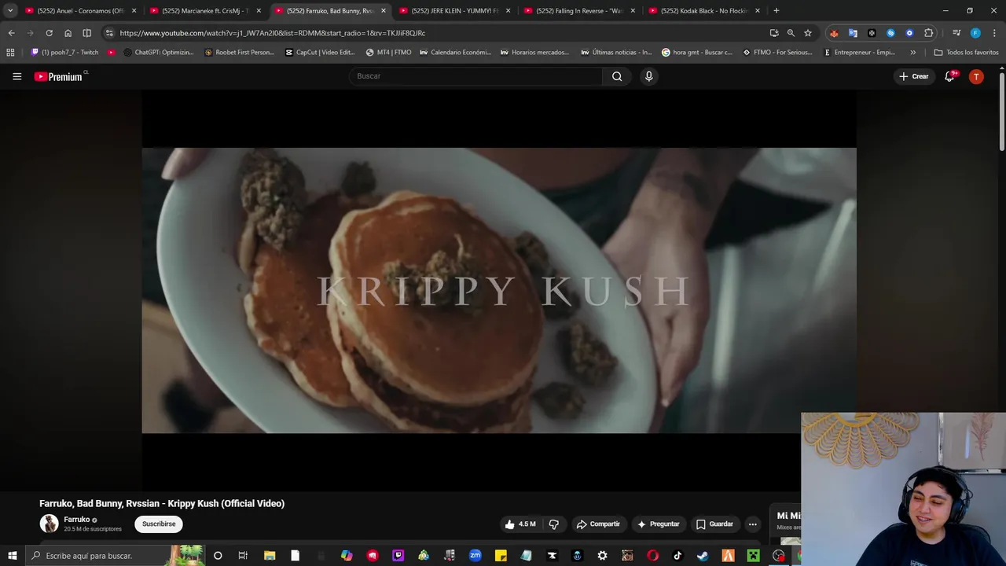Close the Farruko, Bad Bunny tab

[x=384, y=11]
